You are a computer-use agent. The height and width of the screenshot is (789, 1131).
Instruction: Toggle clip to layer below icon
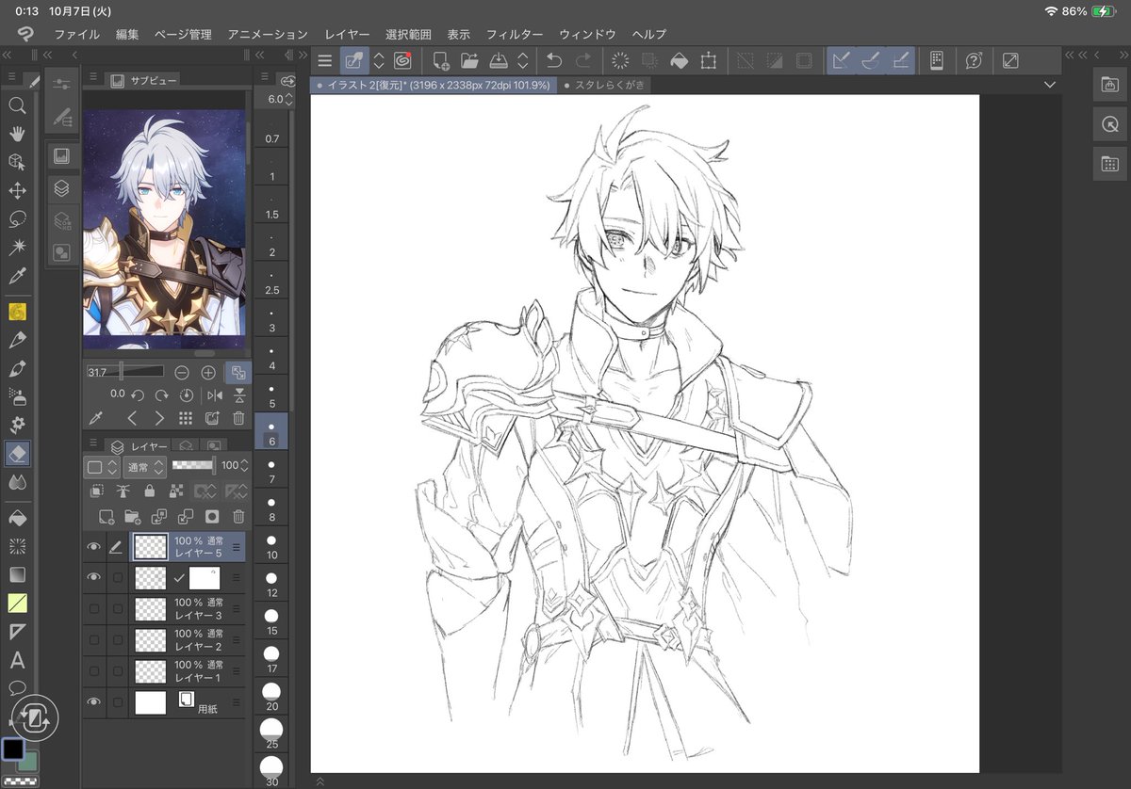96,491
